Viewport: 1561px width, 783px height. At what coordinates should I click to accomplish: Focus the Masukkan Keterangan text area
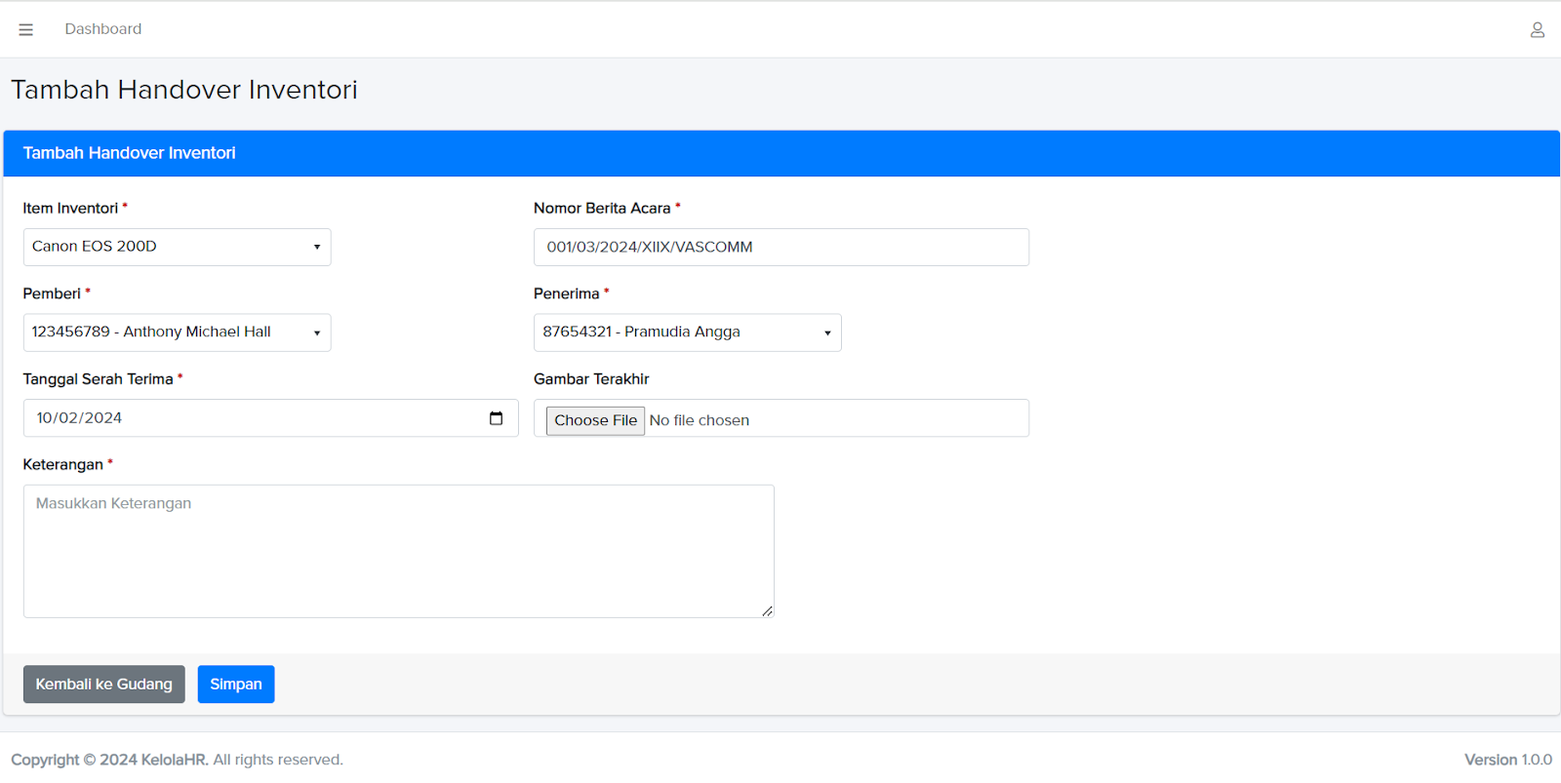(x=398, y=551)
